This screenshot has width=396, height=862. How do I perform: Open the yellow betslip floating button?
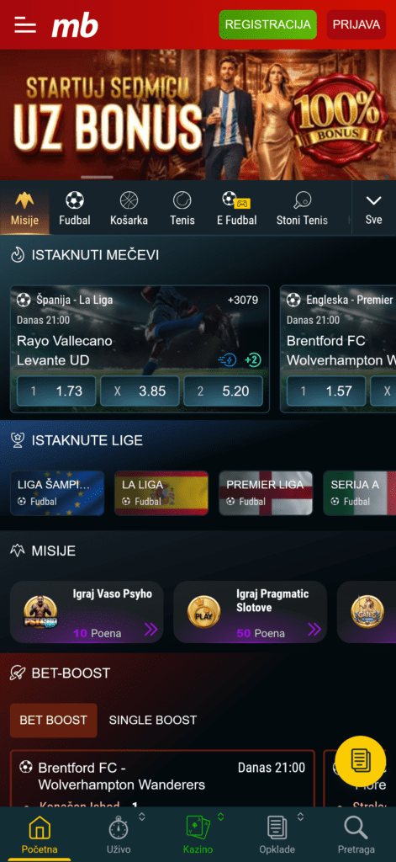pyautogui.click(x=361, y=760)
